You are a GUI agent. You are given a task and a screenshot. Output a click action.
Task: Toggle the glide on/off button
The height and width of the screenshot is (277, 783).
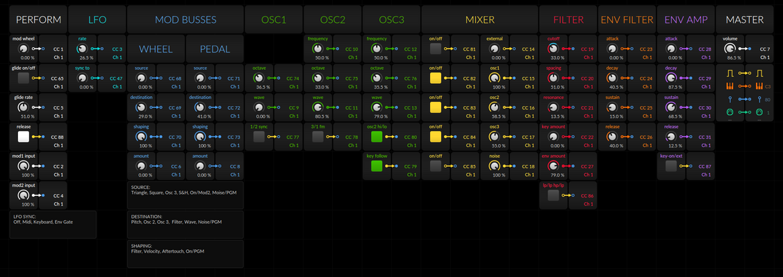(x=24, y=78)
